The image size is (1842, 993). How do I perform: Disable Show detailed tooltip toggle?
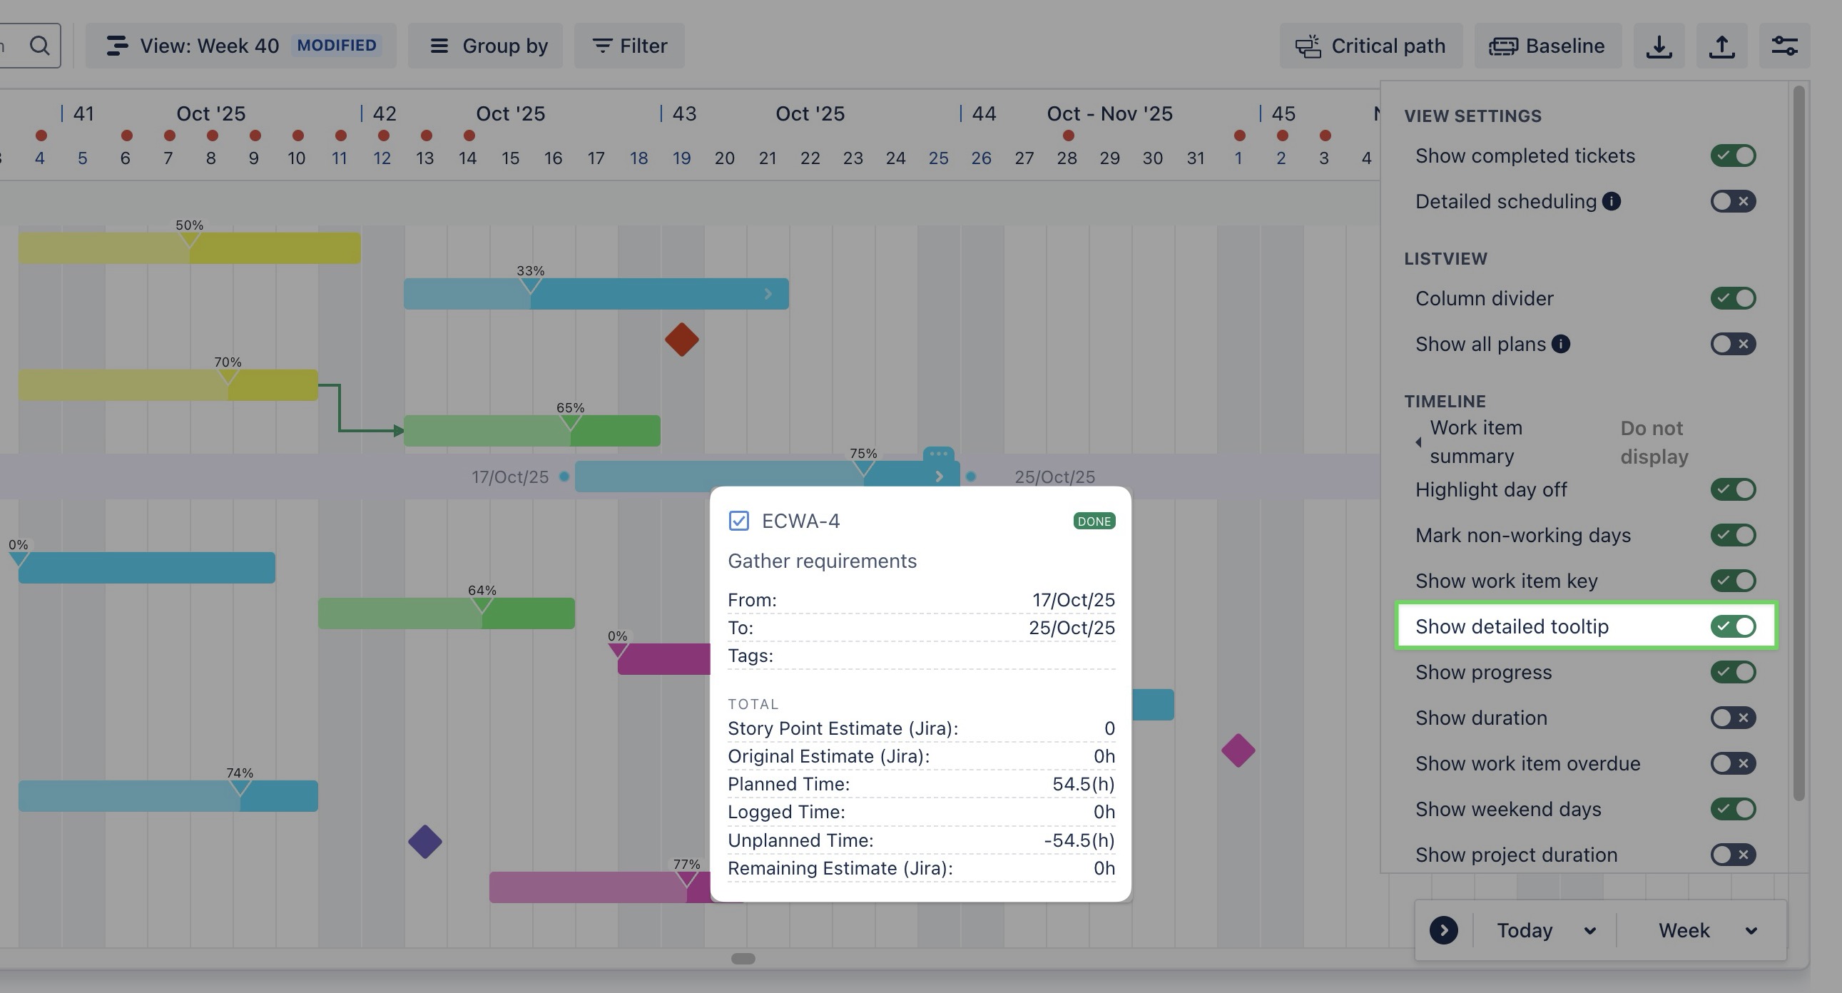pyautogui.click(x=1733, y=626)
